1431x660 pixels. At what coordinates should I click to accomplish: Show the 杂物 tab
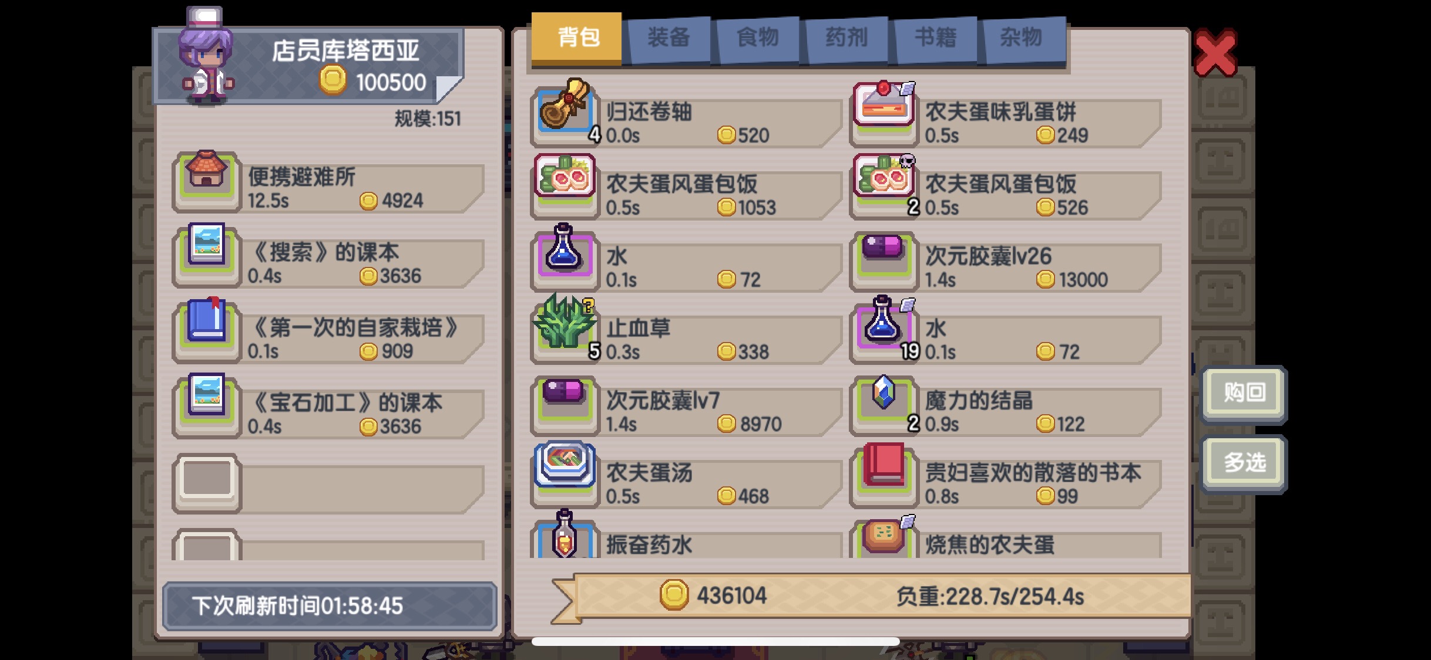point(1023,39)
